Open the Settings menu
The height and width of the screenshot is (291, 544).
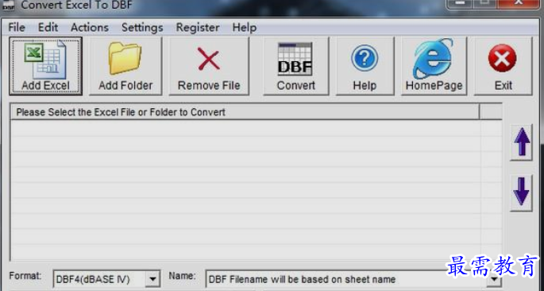tap(142, 28)
